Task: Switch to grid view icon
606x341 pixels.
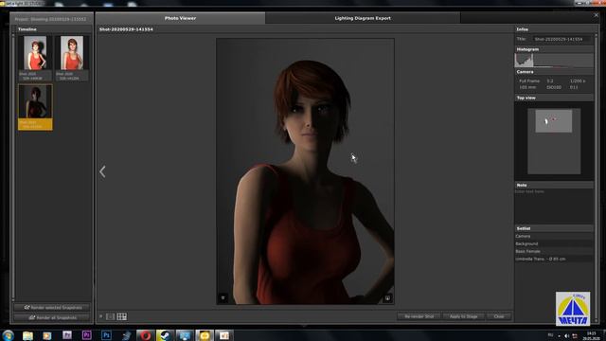Action: tap(122, 316)
